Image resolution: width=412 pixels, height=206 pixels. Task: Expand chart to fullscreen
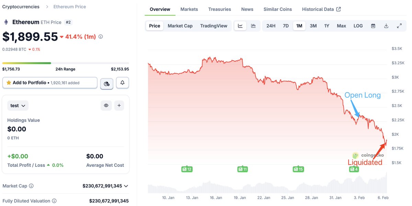399,26
